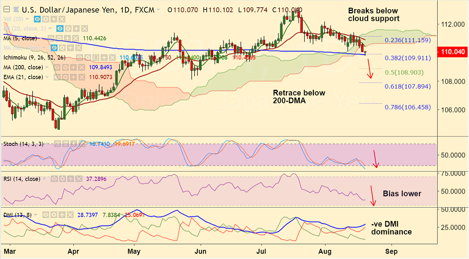
Task: Remove the MA (50, close) indicator
Action: [x=79, y=48]
